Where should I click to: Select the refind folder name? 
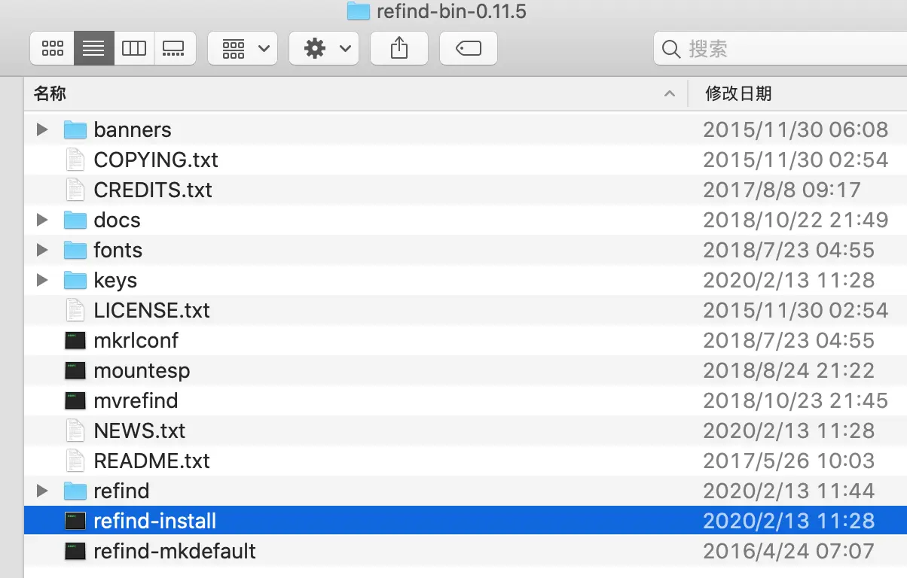tap(121, 491)
